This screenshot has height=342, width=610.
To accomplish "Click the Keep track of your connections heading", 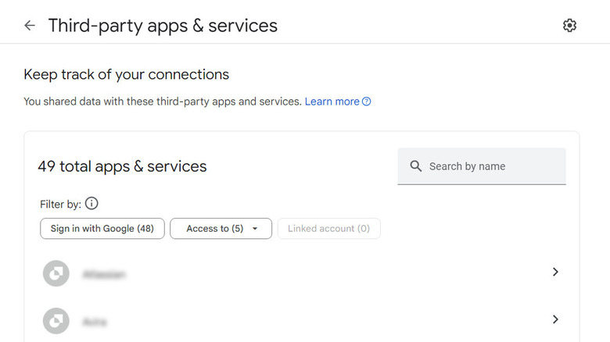I will 127,74.
